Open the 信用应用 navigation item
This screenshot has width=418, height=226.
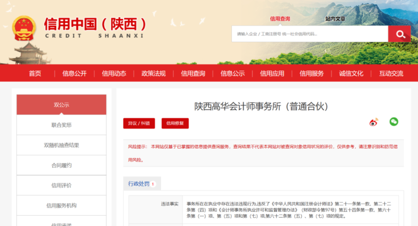[272, 73]
